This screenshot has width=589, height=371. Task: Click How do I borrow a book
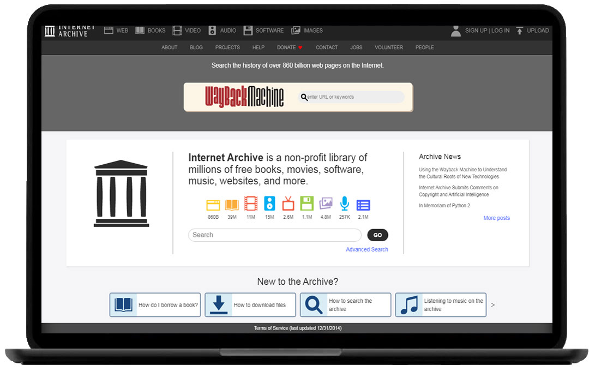pyautogui.click(x=168, y=305)
